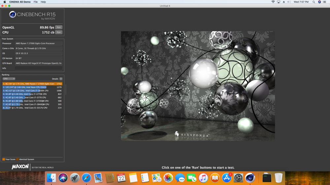Click the Siri icon in the menu bar
The width and height of the screenshot is (330, 185).
[x=319, y=2]
